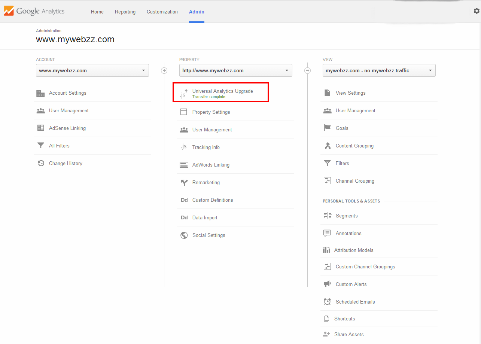The image size is (481, 344).
Task: Open Segments link
Action: point(347,216)
